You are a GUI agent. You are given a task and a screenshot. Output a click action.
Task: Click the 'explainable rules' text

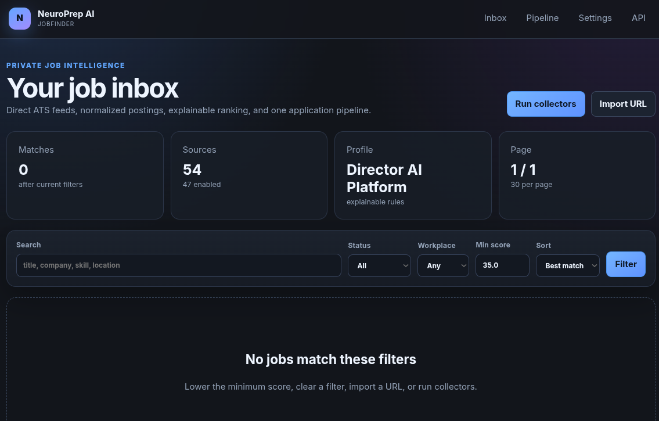pos(375,202)
